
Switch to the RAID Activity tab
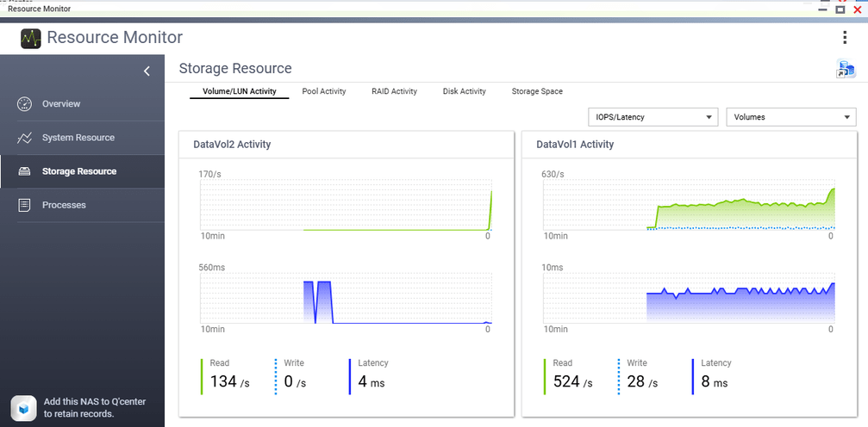click(x=394, y=91)
